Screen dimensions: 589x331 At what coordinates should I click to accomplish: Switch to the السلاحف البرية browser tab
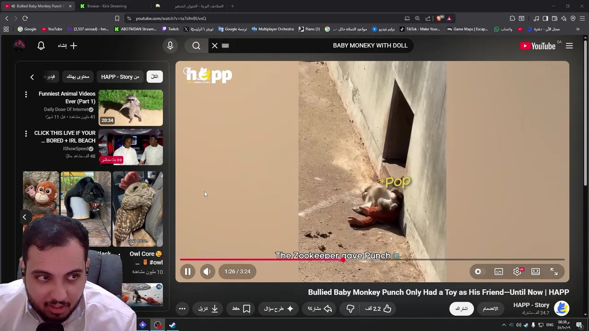coord(191,6)
